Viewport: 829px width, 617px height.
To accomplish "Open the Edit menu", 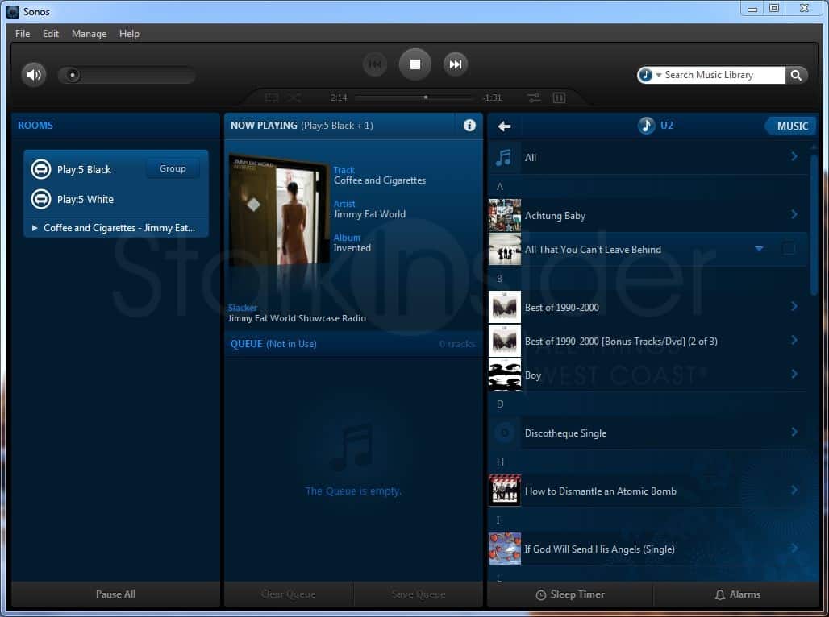I will (x=51, y=34).
